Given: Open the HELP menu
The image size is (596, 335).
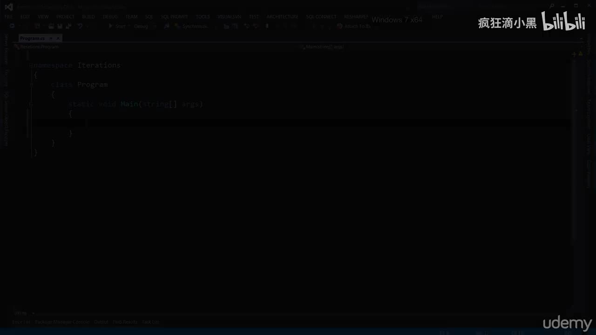Looking at the screenshot, I should (437, 17).
